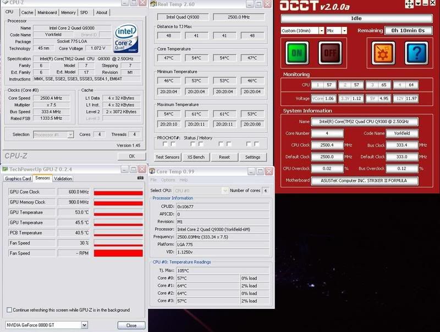
Task: Click the CPU-Z title bar app icon
Action: (x=5, y=3)
